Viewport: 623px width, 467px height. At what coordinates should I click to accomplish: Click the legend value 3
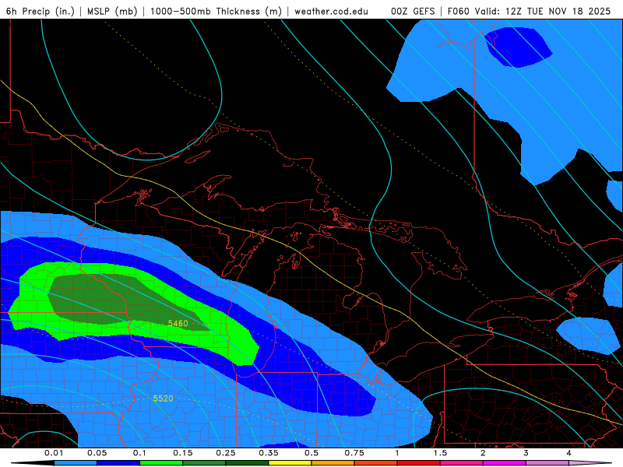click(x=526, y=453)
